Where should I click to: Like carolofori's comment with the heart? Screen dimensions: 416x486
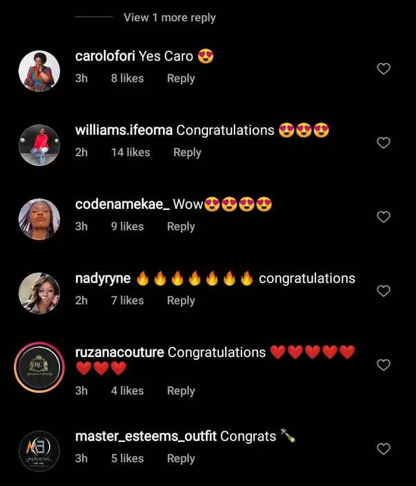click(x=384, y=68)
